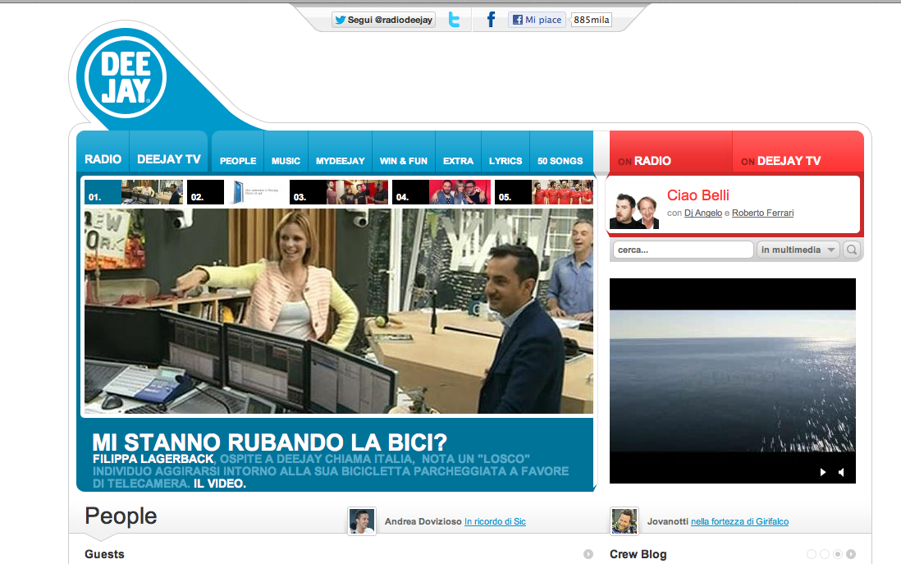Click the Deejay logo

pos(121,79)
